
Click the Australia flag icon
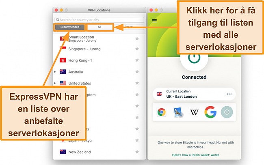click(63, 72)
